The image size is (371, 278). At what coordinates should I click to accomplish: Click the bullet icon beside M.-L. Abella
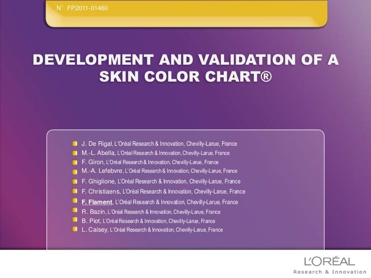(76, 153)
